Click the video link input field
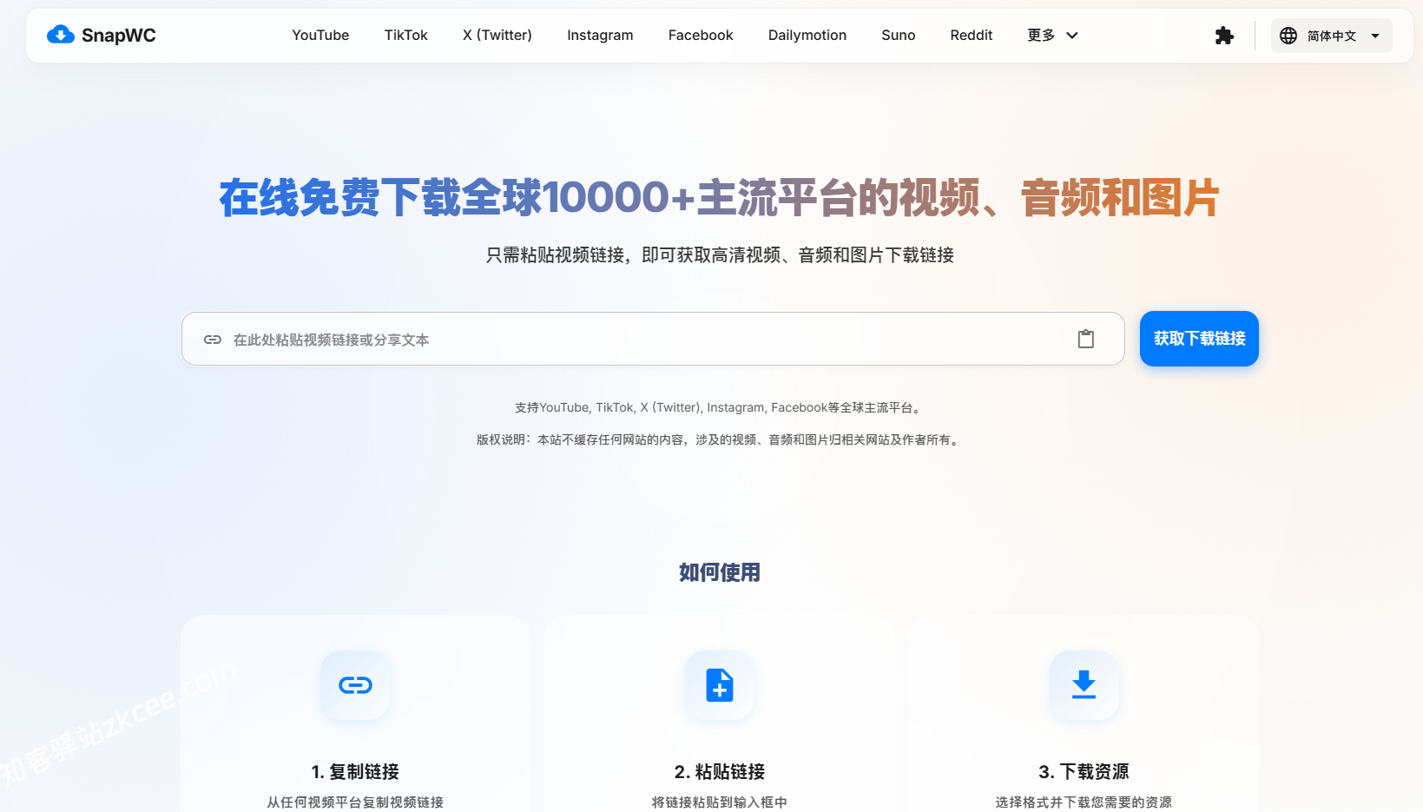Viewport: 1423px width, 812px height. tap(608, 339)
